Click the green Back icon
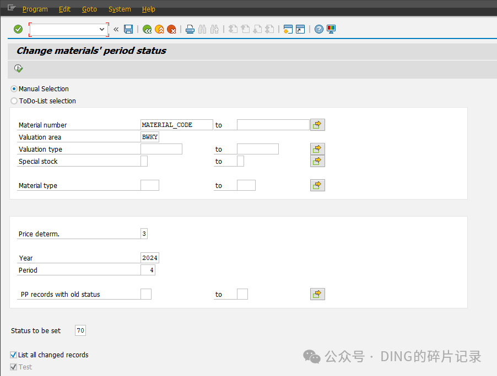 tap(147, 30)
